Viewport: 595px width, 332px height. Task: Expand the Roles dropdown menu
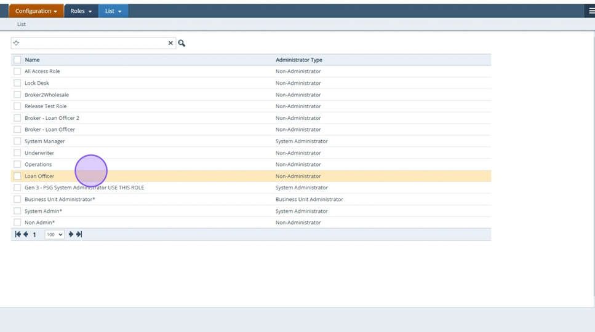[x=81, y=11]
